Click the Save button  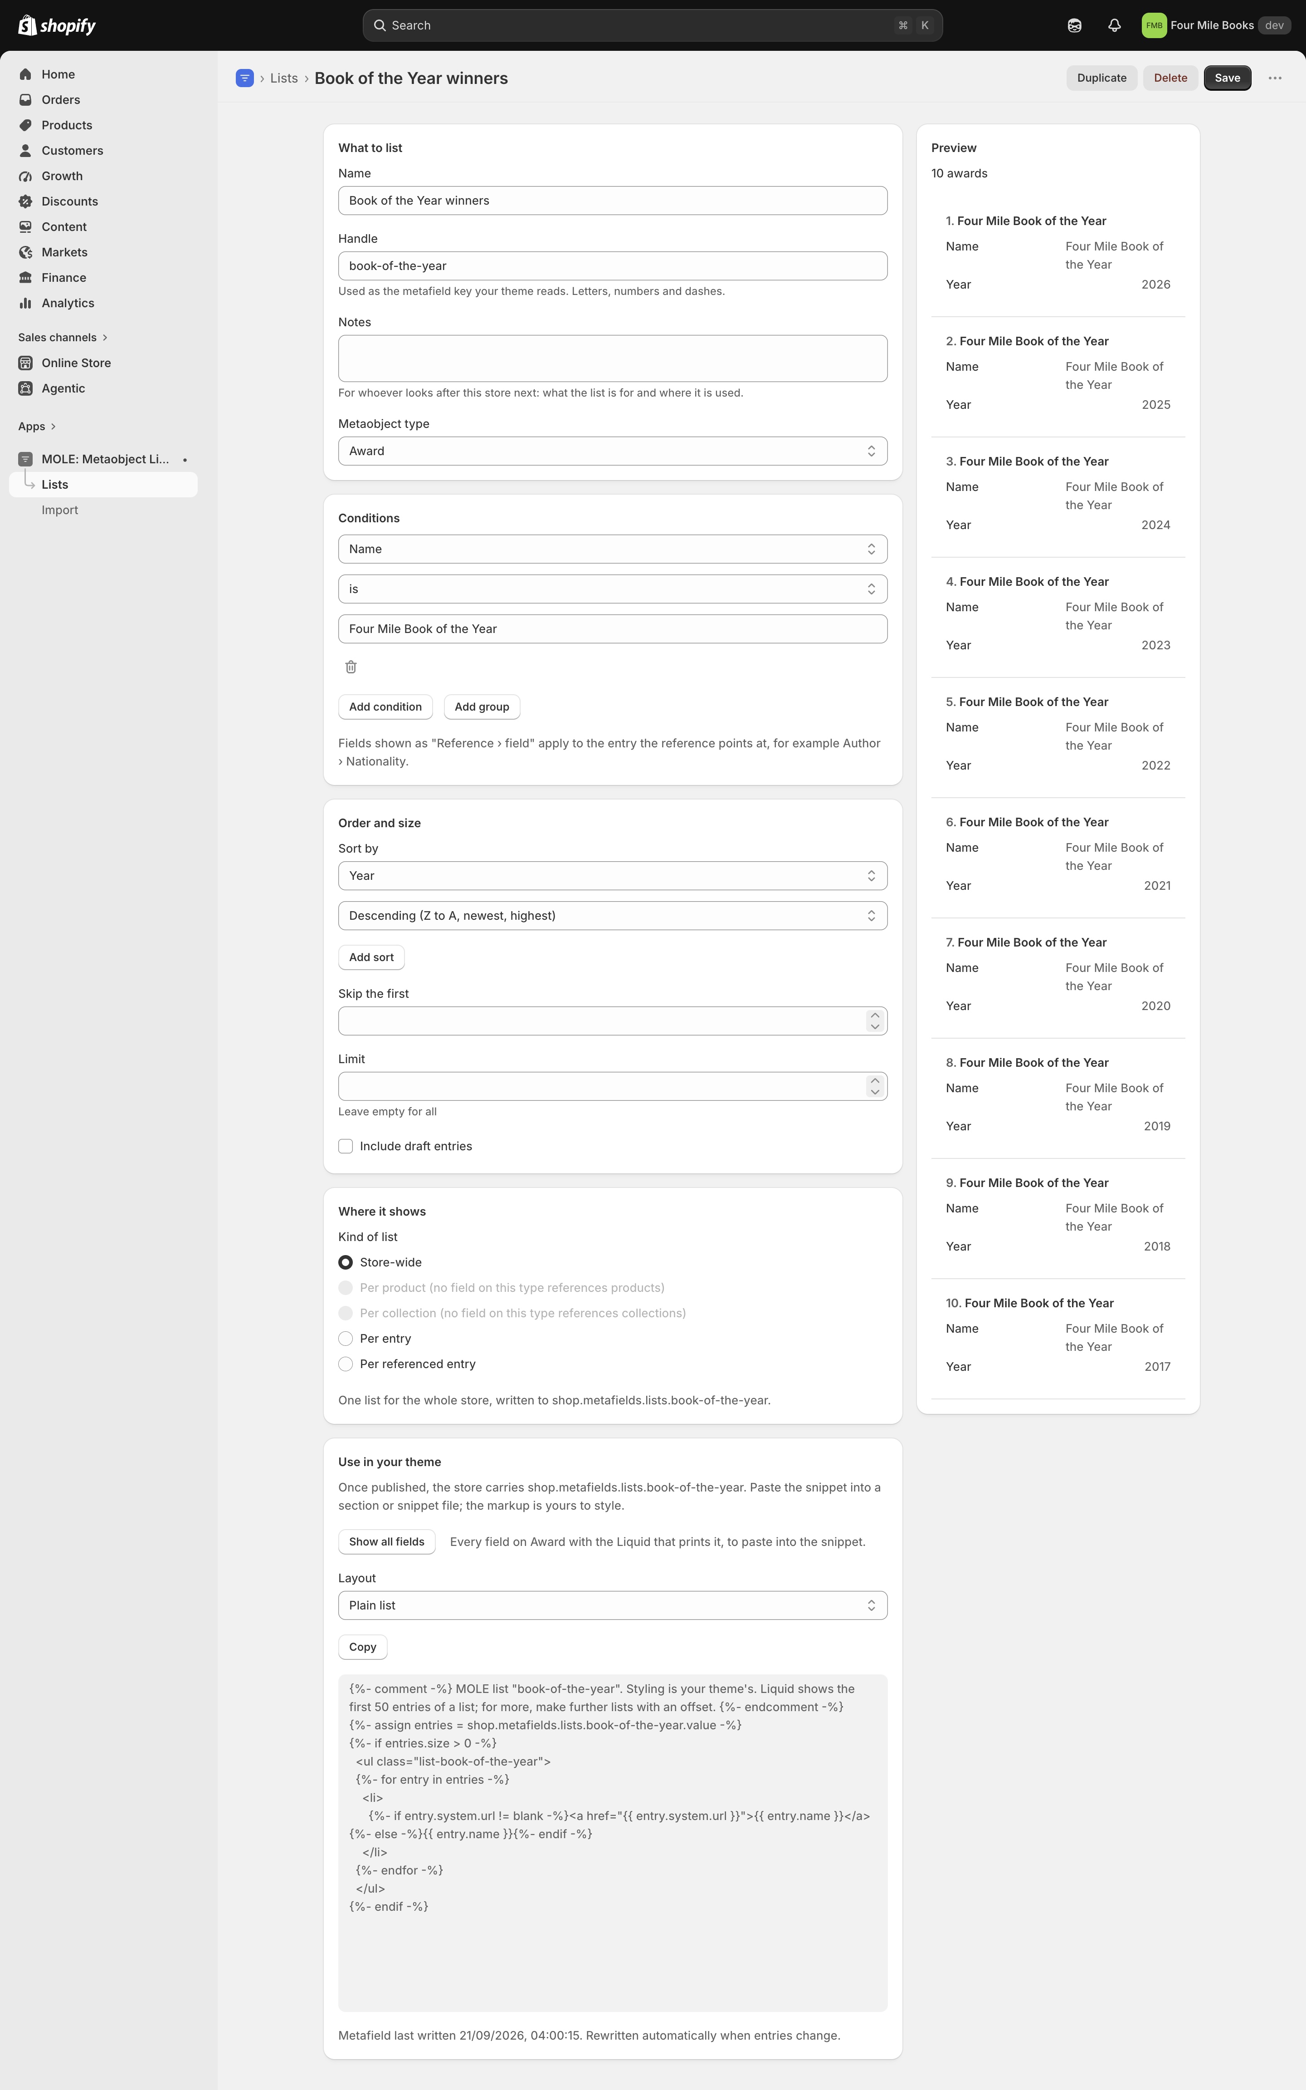(x=1228, y=78)
